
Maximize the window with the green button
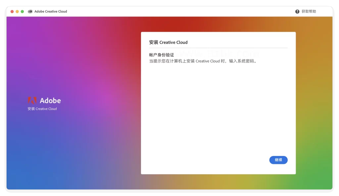(23, 12)
